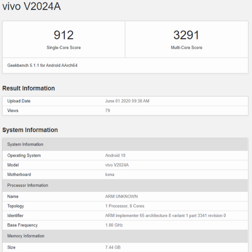Click the Base Frequency value 1.80 GHz
Screen dimensions: 252x252
point(113,225)
